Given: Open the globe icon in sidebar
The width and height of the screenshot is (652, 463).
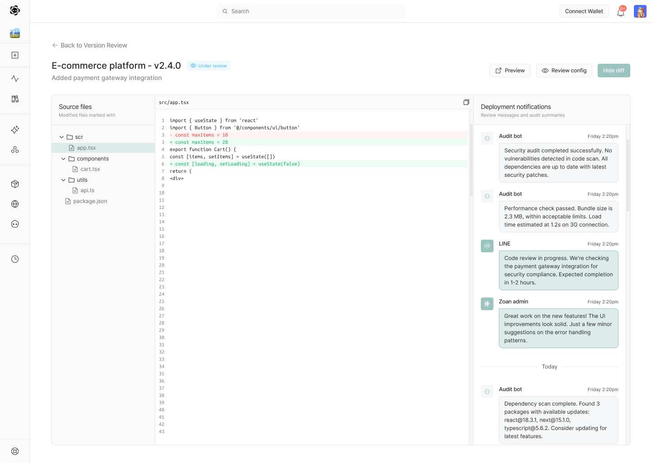Looking at the screenshot, I should click(15, 204).
